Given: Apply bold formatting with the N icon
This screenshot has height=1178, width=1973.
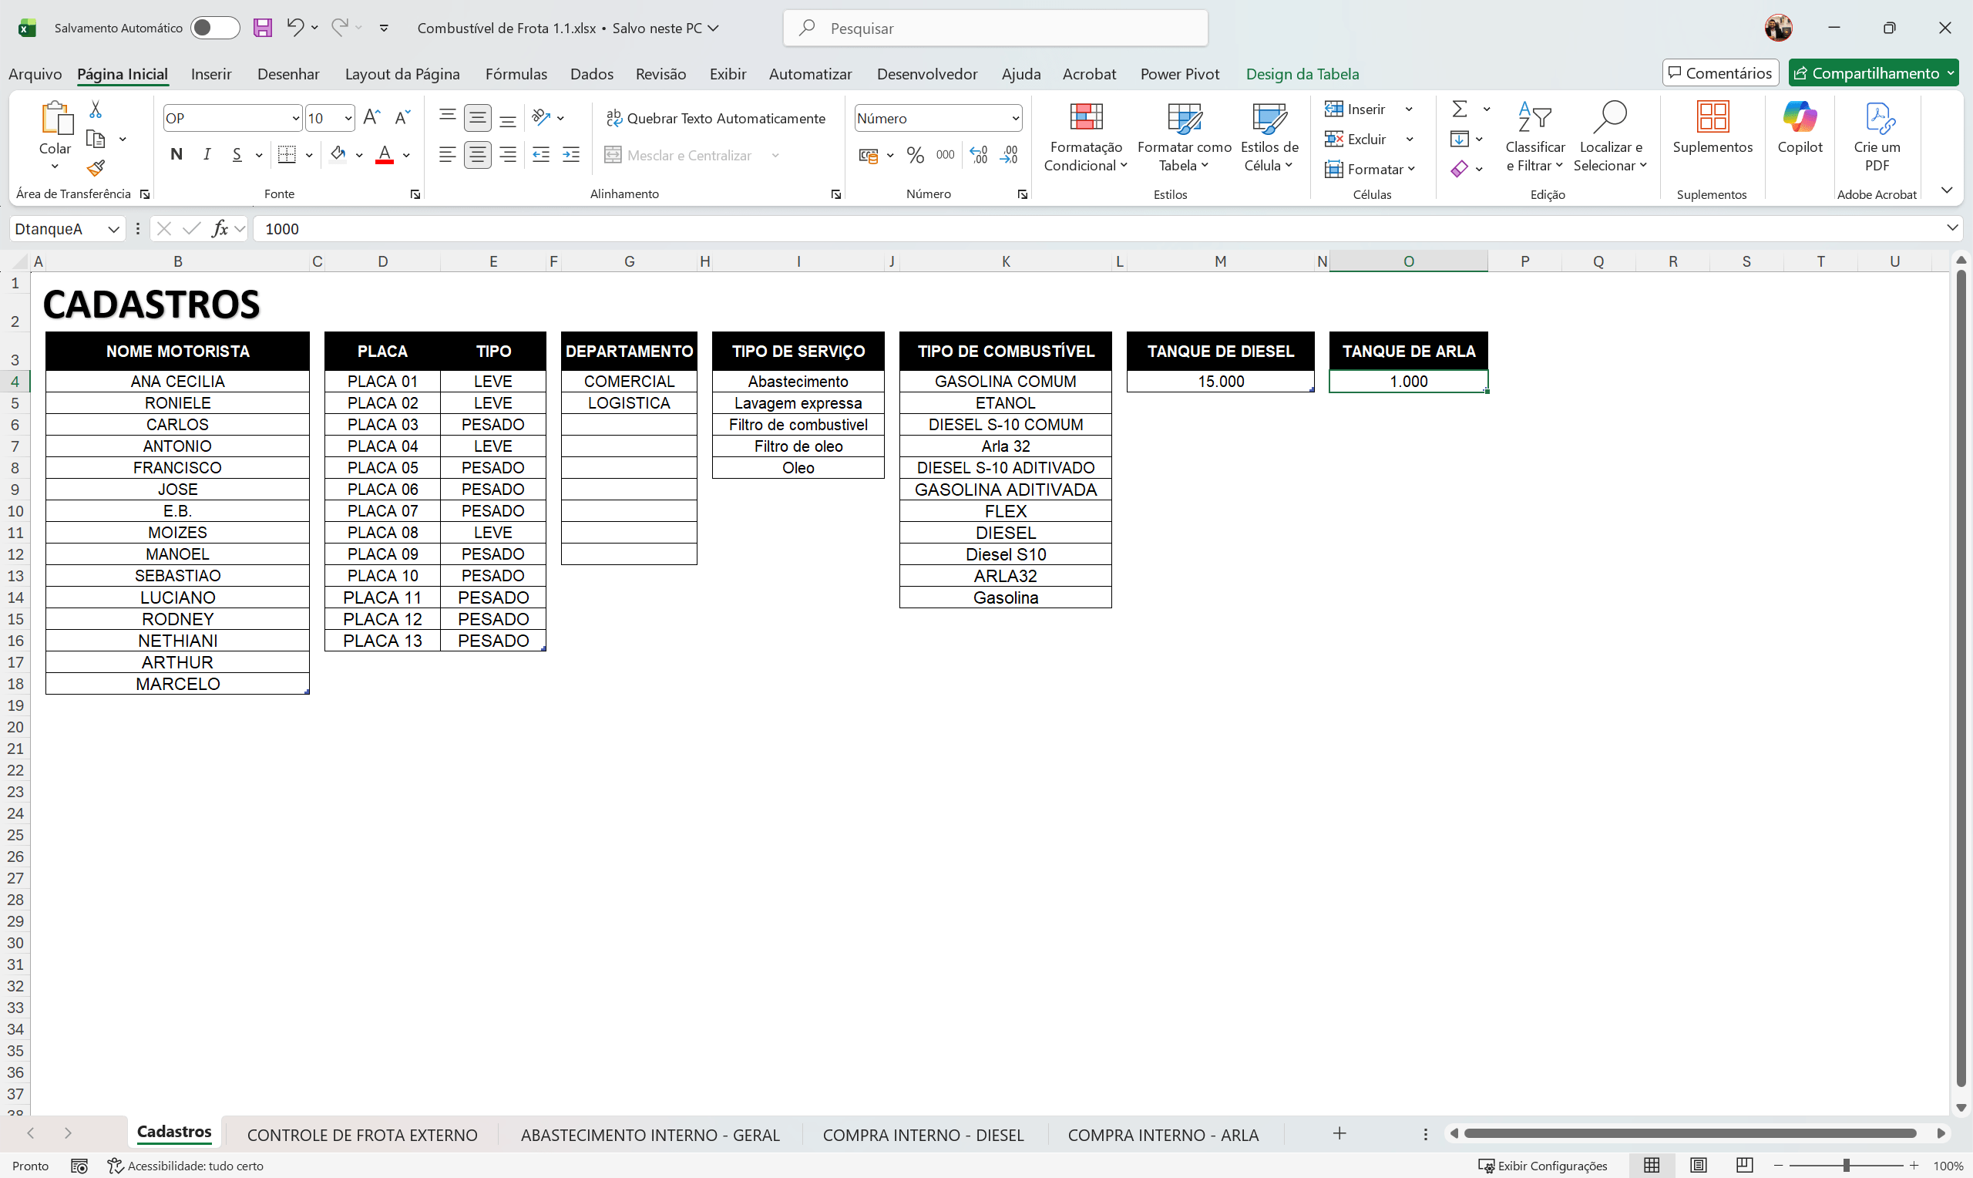Looking at the screenshot, I should coord(176,154).
